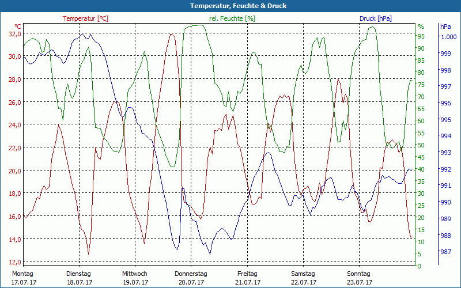The image size is (461, 288).
Task: Click the '995' pressure axis value
Action: [445, 120]
